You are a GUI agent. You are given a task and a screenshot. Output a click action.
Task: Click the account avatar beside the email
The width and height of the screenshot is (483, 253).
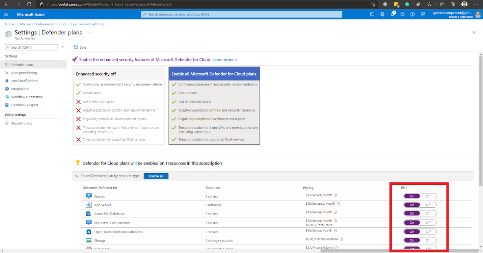478,15
